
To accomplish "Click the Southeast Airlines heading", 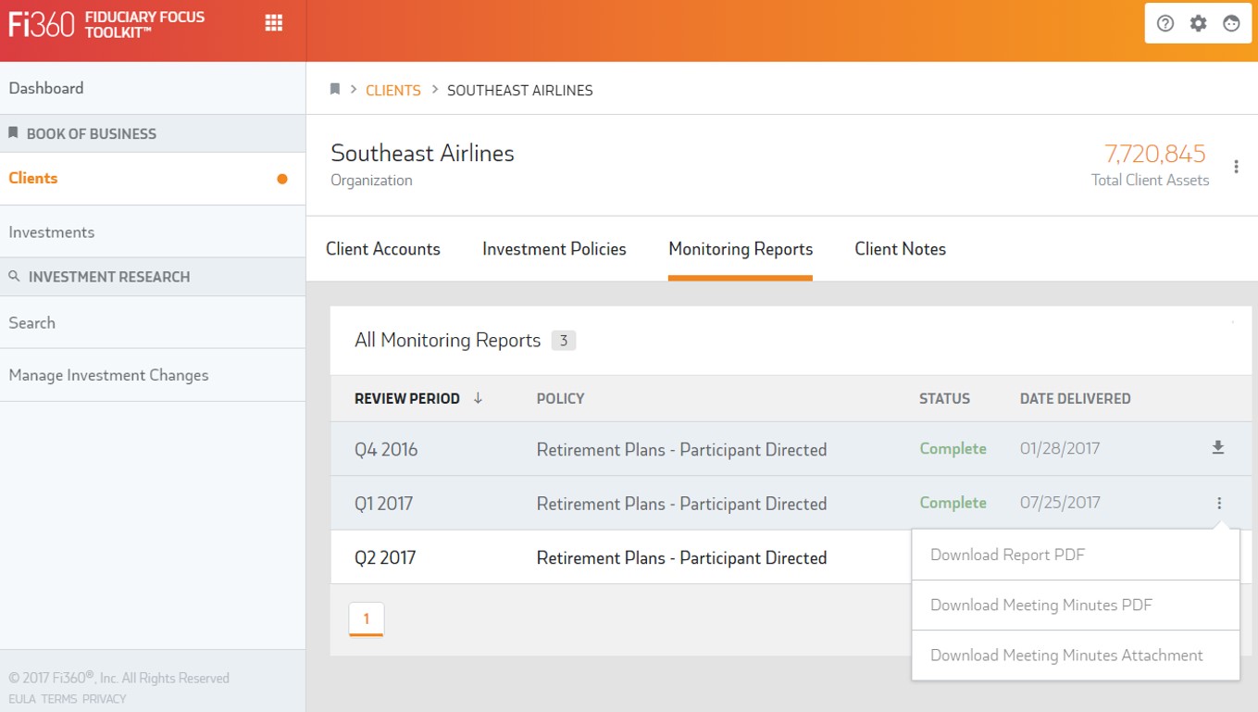I will point(422,154).
